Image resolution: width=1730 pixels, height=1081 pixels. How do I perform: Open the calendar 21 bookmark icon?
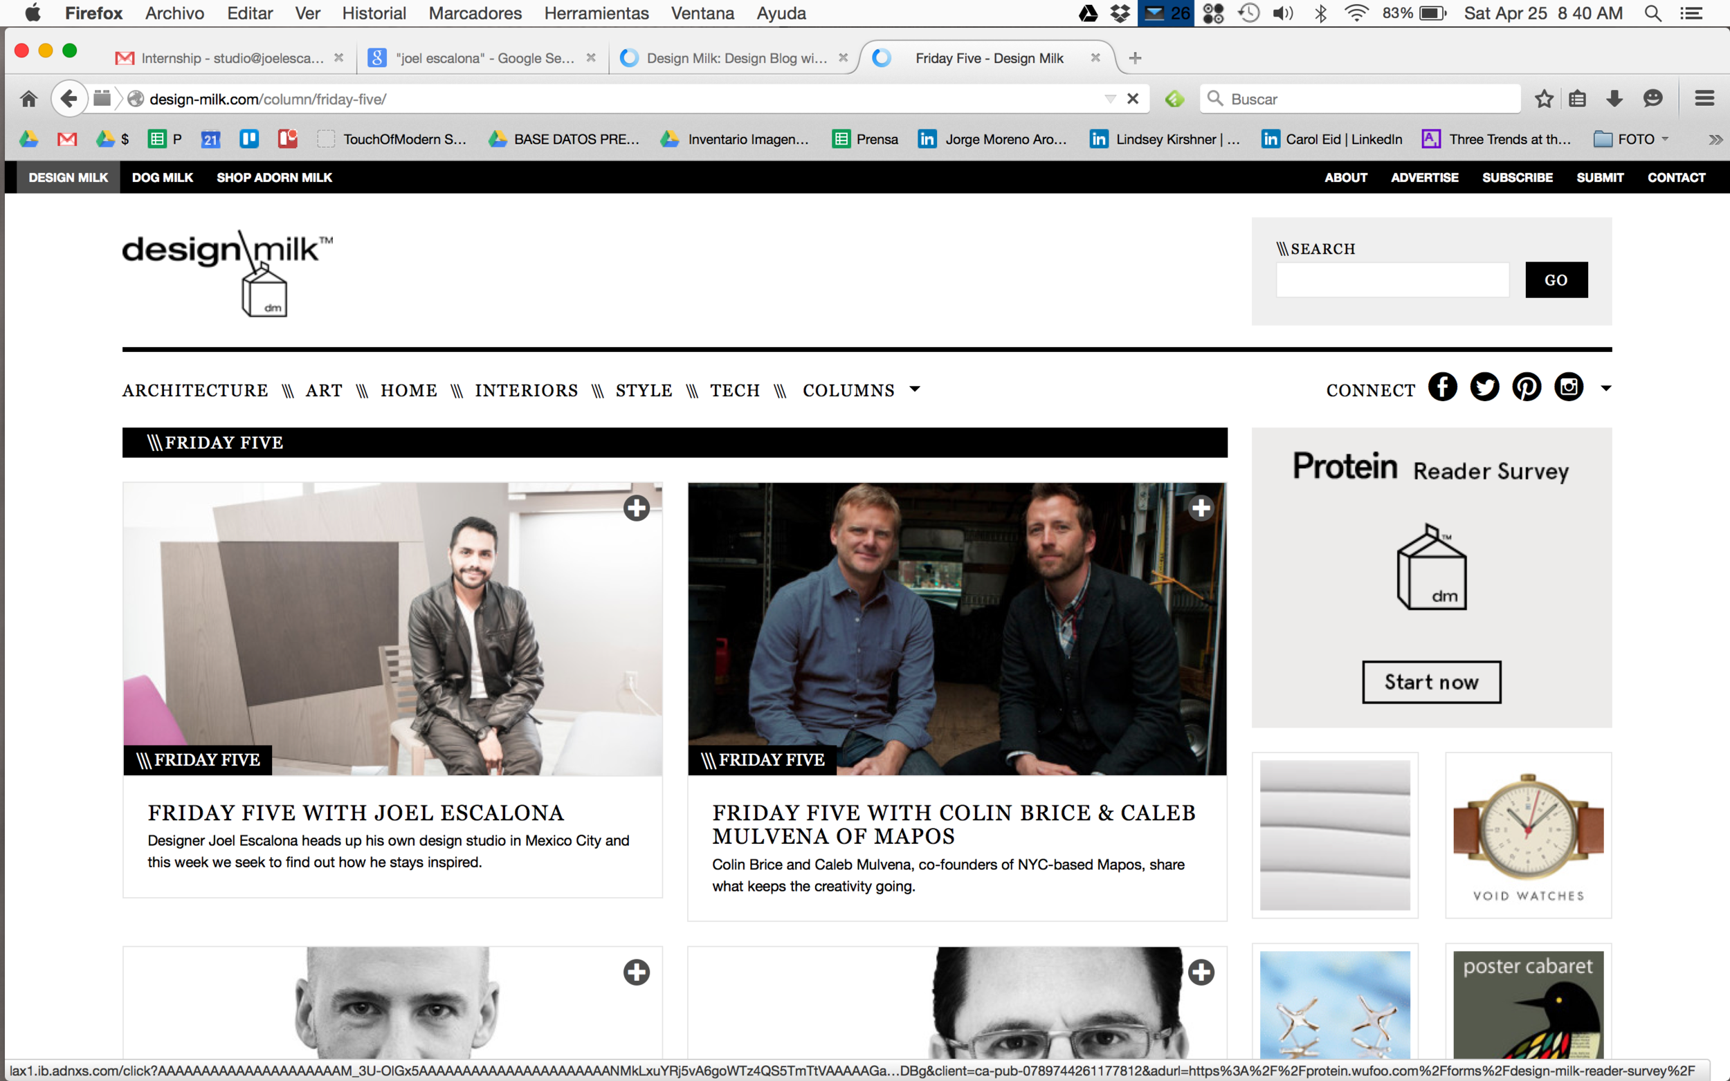pos(210,139)
